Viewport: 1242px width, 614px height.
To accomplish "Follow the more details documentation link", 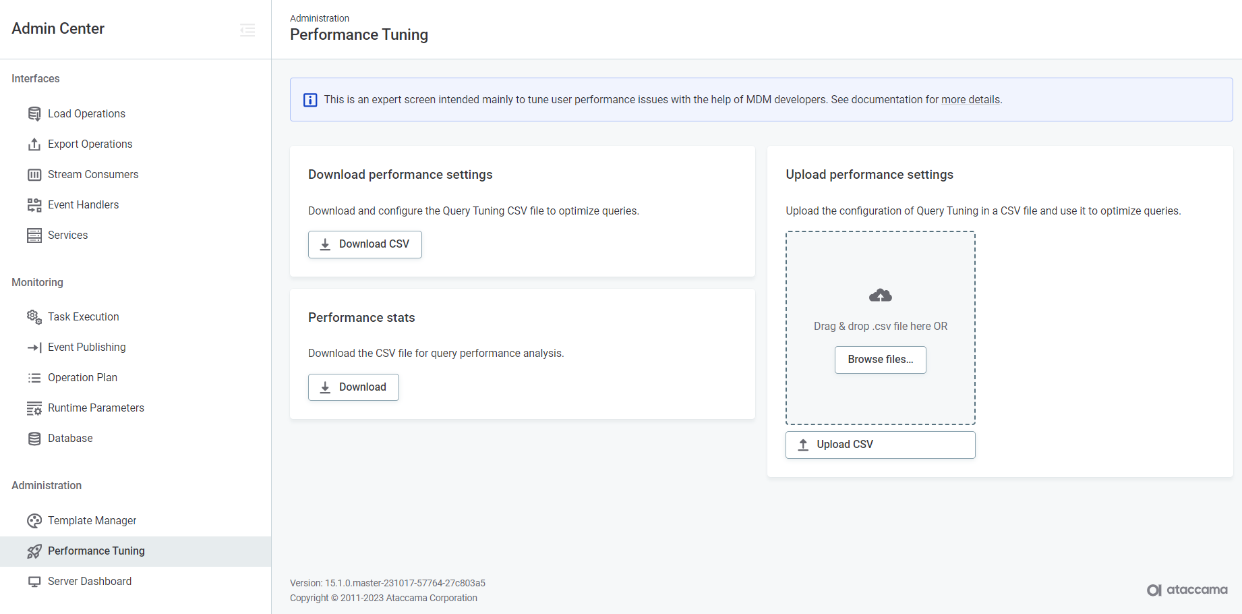I will 970,100.
